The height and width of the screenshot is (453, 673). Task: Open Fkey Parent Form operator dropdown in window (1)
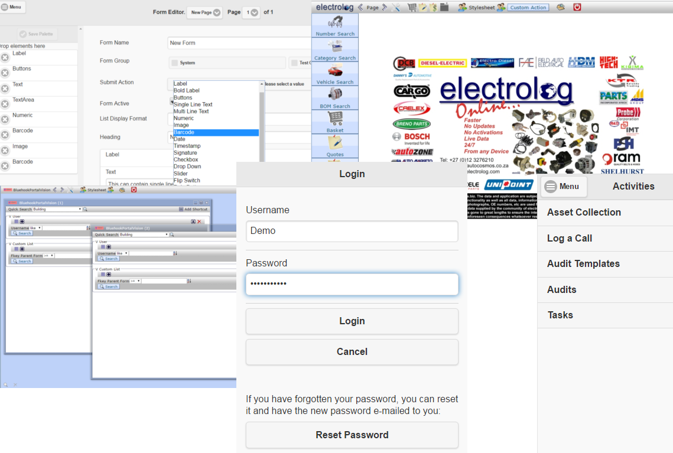[x=49, y=256]
